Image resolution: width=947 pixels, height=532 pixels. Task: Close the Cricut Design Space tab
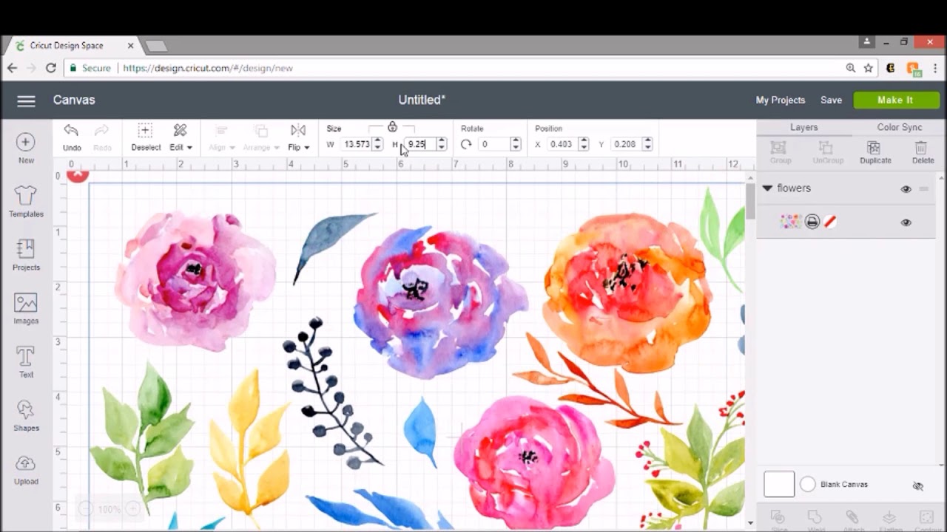[x=130, y=45]
